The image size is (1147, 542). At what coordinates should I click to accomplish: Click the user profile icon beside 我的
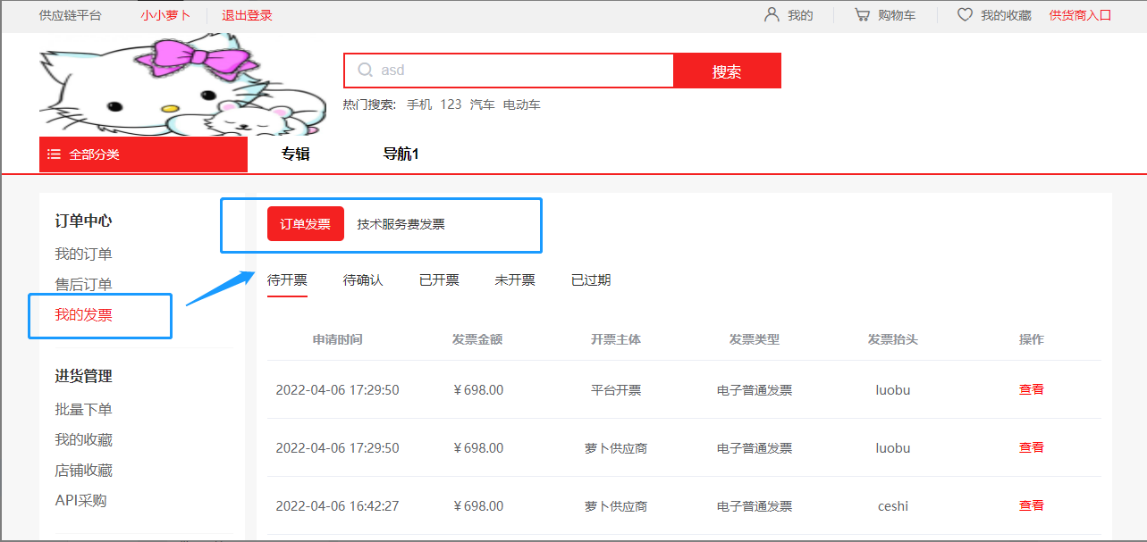click(x=772, y=15)
